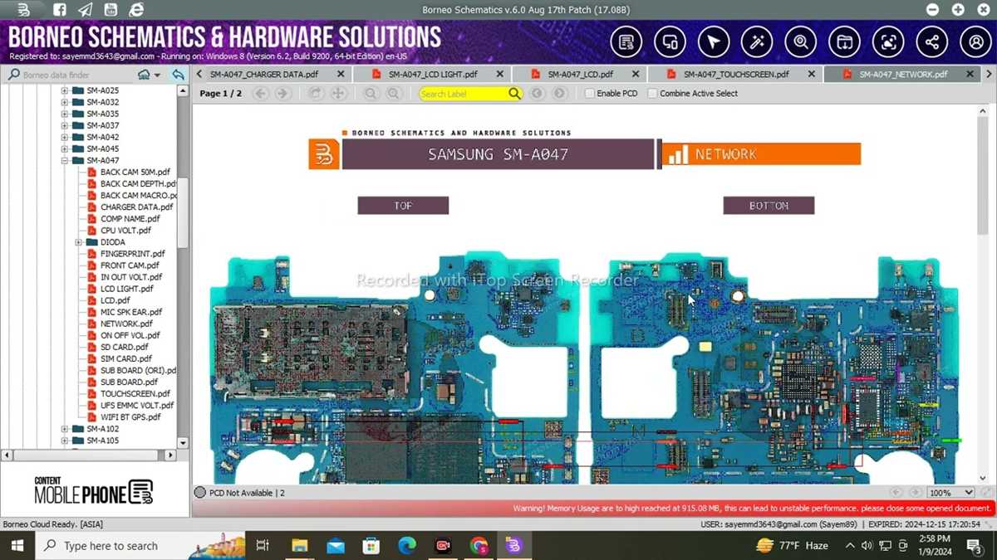Expand the SM-A025 folder
Viewport: 997px width, 560px height.
65,90
